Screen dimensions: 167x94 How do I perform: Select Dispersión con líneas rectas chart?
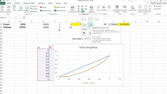(x=91, y=25)
